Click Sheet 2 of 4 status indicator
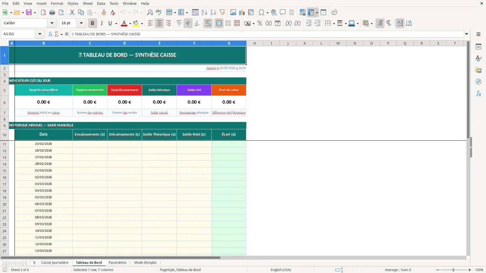Screen dimensions: 486x273 [x=20, y=270]
